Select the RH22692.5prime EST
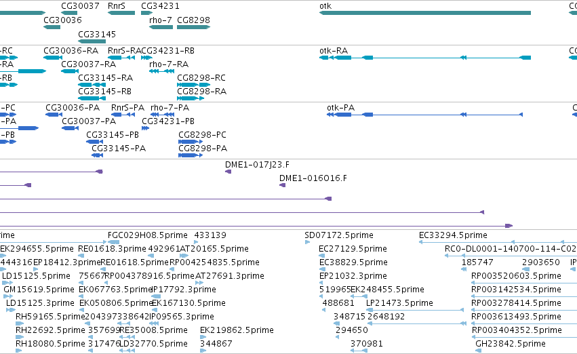577x354 pixels. pos(20,337)
